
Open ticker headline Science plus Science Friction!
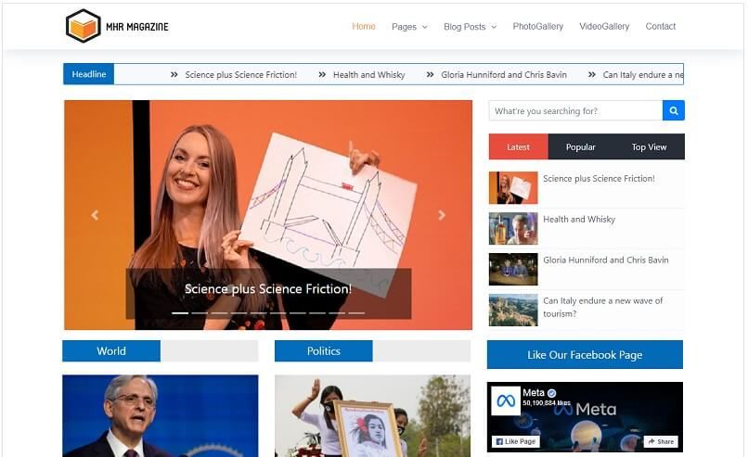click(241, 75)
